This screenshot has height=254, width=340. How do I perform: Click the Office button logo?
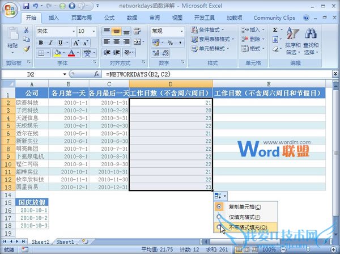tap(10, 10)
